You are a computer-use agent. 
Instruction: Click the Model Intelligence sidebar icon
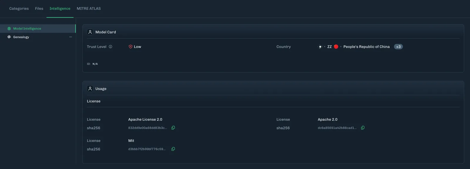[9, 29]
